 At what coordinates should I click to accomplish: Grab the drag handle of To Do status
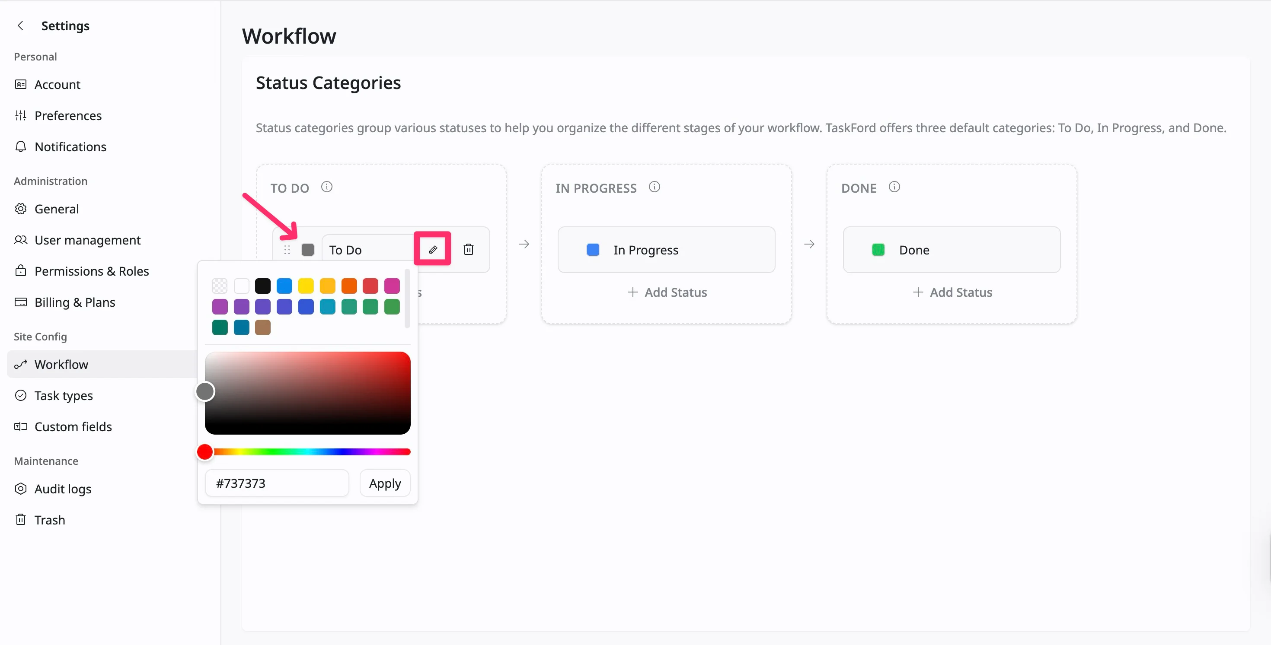tap(287, 250)
